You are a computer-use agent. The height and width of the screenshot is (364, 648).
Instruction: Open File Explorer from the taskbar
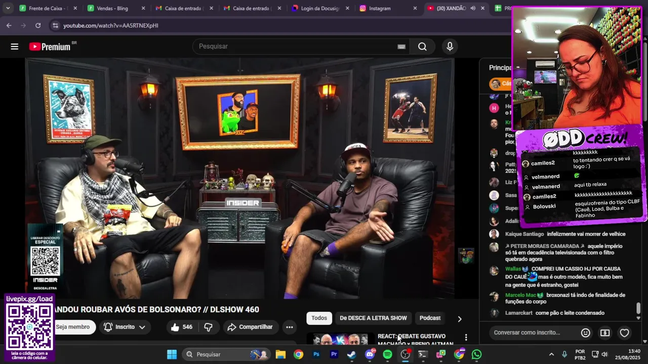280,354
